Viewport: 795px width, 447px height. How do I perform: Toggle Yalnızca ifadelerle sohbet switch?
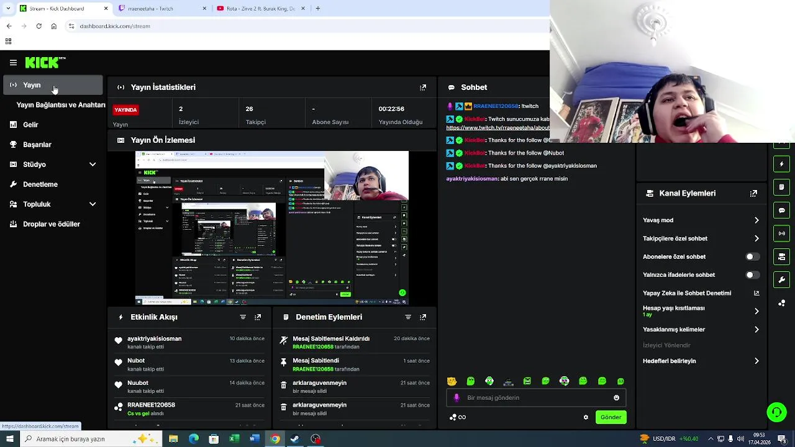point(753,275)
